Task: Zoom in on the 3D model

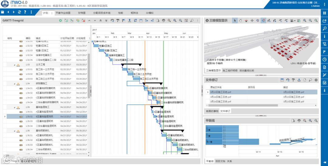Action: coord(305,20)
